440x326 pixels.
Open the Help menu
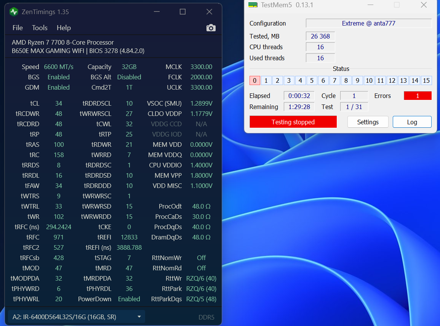[64, 28]
